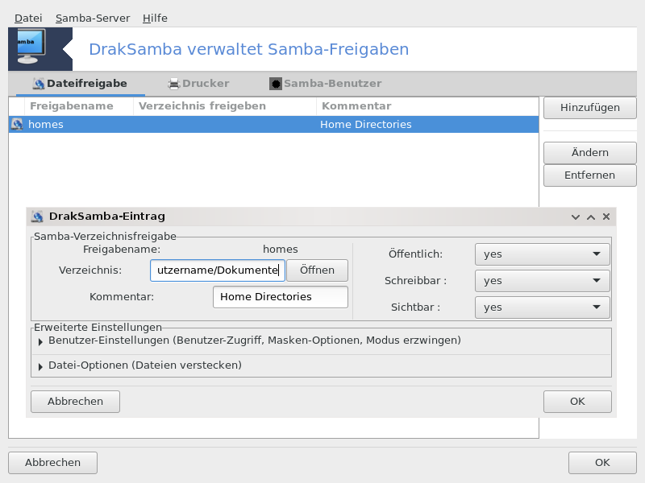The image size is (645, 483).
Task: Close the DrakSamba-Eintrag dialog
Action: point(606,217)
